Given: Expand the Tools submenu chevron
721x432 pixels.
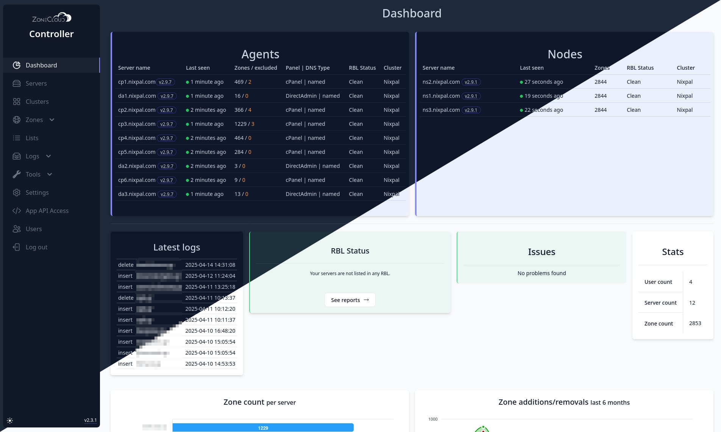Looking at the screenshot, I should click(50, 174).
